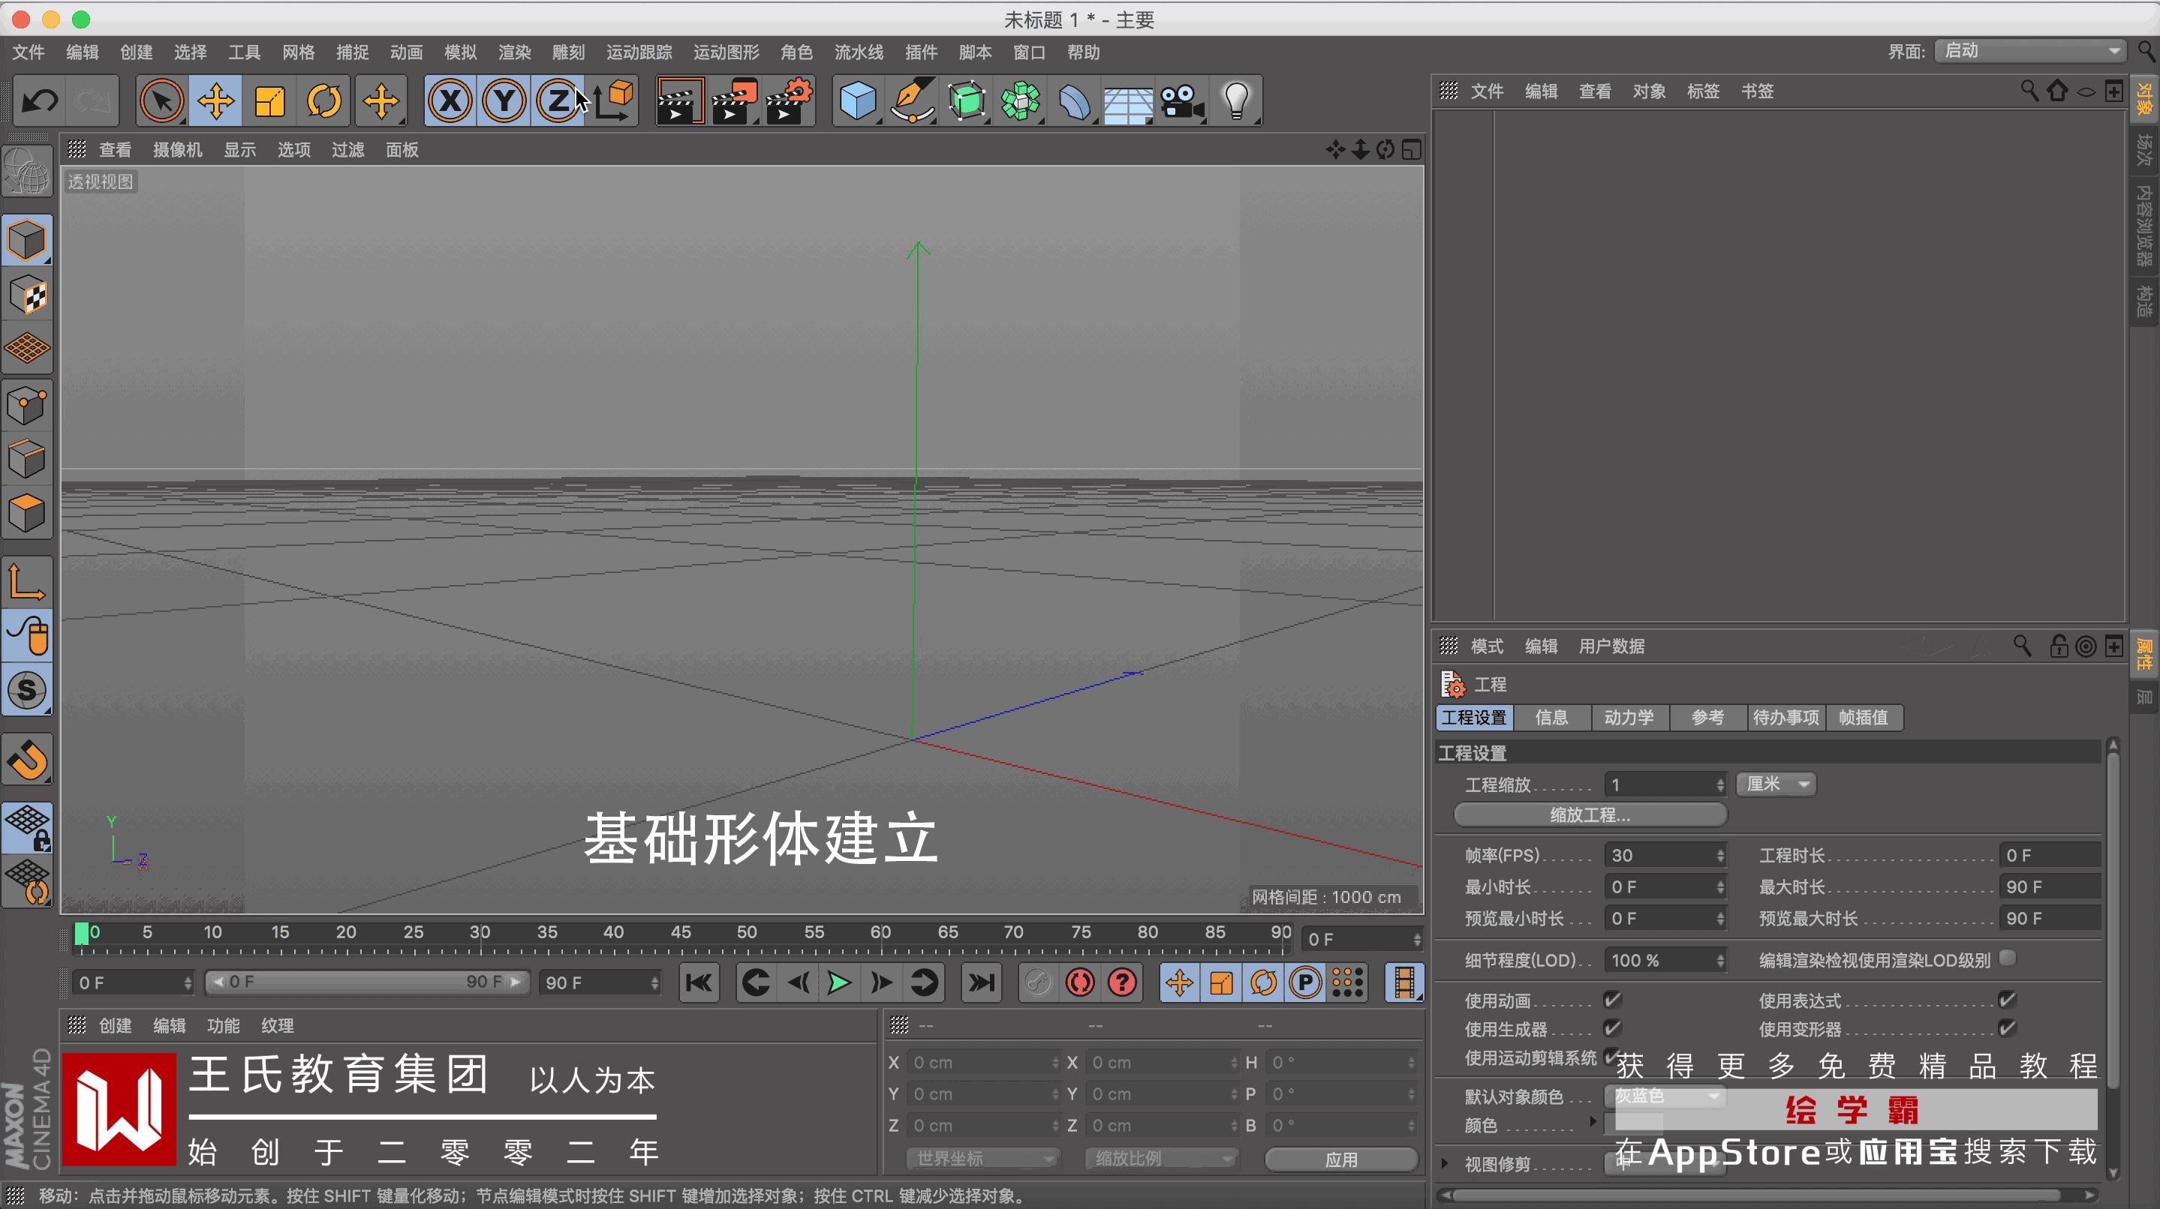Uncheck 使用动画 checkbox
Screen dimensions: 2160x1209
(1611, 1000)
